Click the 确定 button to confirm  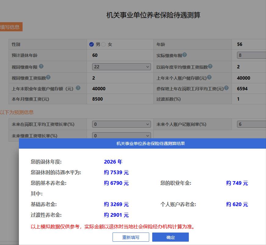(171, 237)
